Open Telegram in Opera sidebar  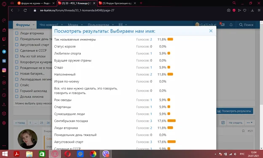point(4,52)
